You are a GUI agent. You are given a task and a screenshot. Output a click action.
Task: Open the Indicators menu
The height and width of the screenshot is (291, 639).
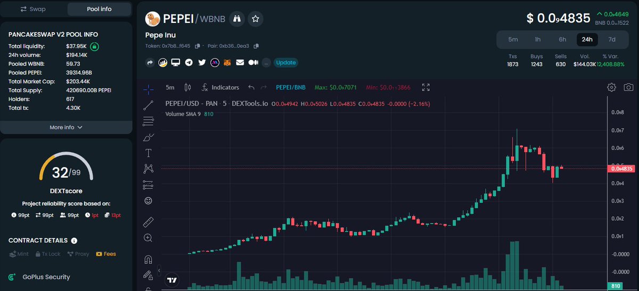tap(220, 87)
